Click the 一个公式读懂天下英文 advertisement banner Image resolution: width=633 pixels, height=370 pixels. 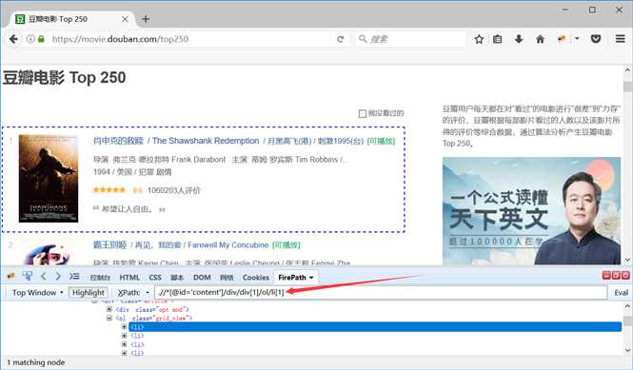531,210
